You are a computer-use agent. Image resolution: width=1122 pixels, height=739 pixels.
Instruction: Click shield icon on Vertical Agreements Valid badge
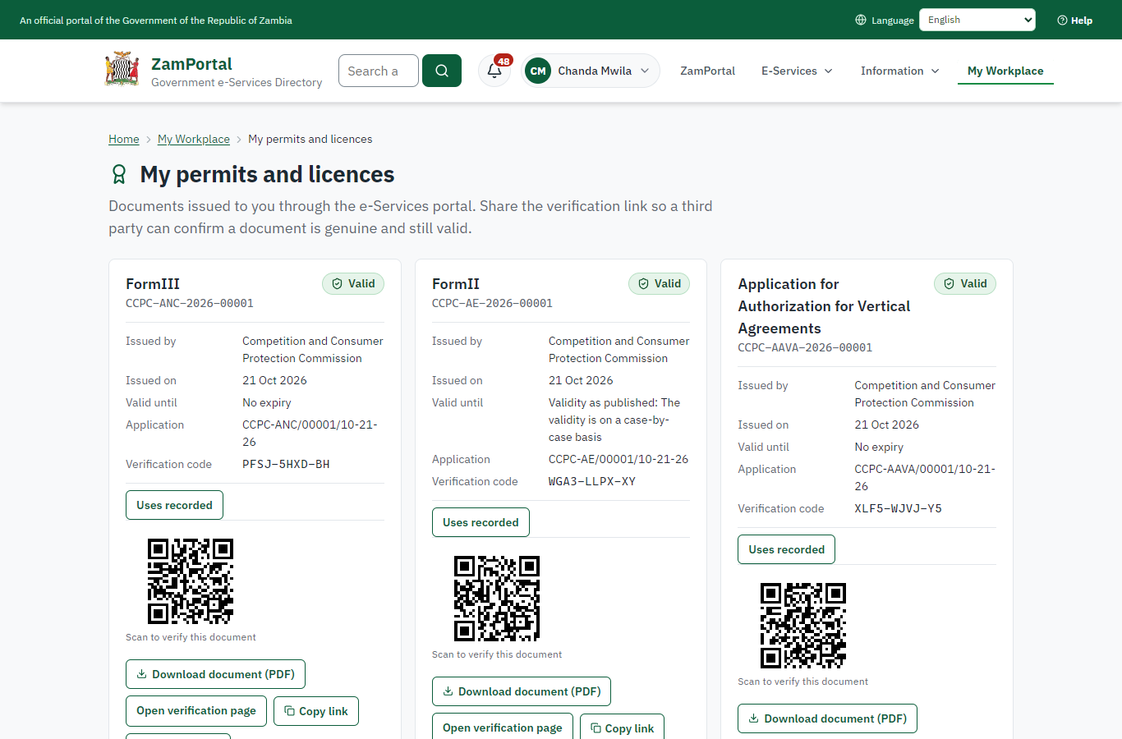[949, 283]
